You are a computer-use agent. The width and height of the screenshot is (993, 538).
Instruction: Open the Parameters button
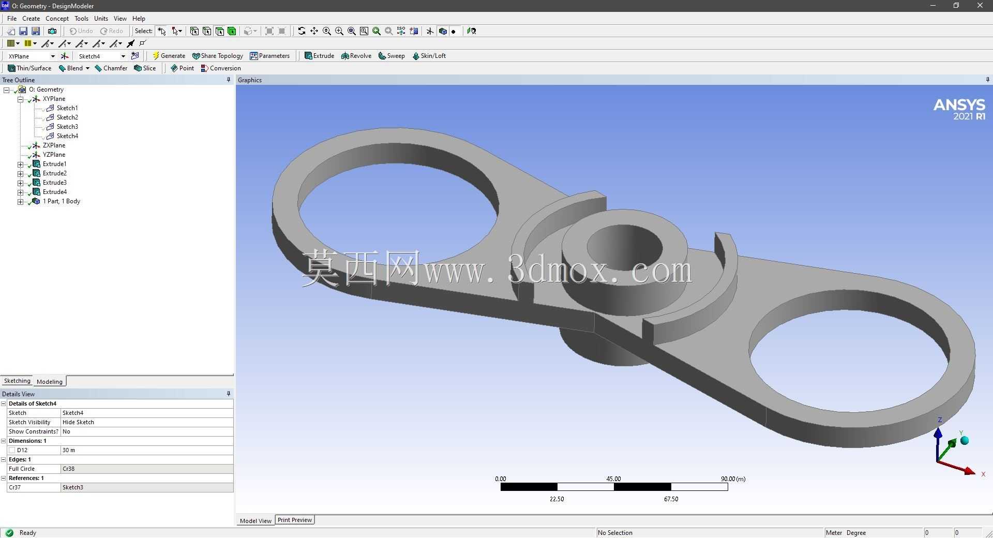click(x=270, y=56)
